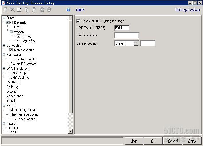The height and width of the screenshot is (146, 203).
Task: Click the Copy toolbar icon
Action: 27,10
